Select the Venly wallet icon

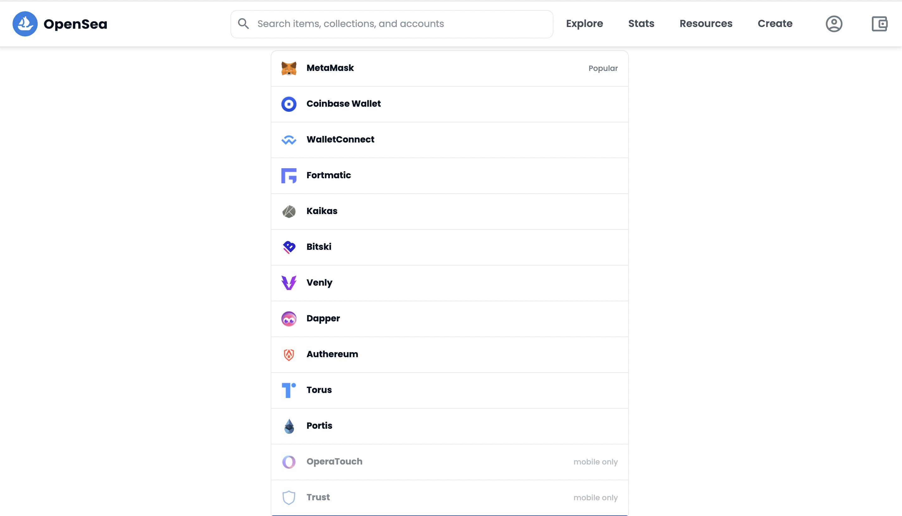tap(289, 283)
